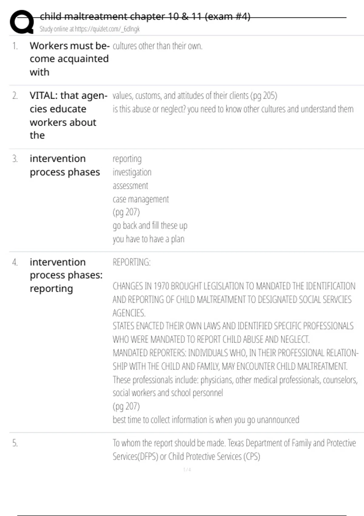Click the 'REPORTING:' heading in item 4
This screenshot has height=516, width=364.
[x=131, y=262]
